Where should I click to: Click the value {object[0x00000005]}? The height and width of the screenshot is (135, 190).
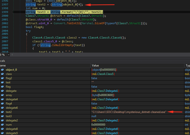point(104,70)
